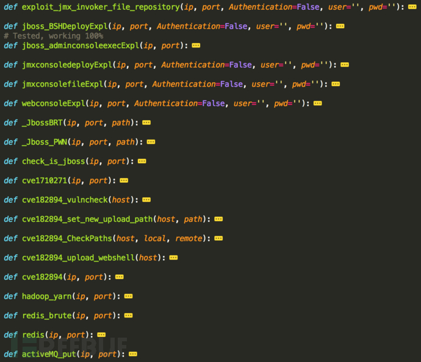Click function name jmxconsoledeployExpl
The image size is (421, 362).
coord(67,65)
